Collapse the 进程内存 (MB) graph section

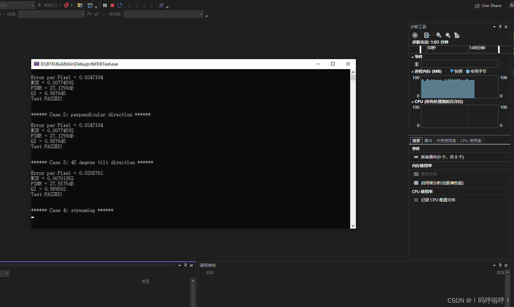pos(412,71)
